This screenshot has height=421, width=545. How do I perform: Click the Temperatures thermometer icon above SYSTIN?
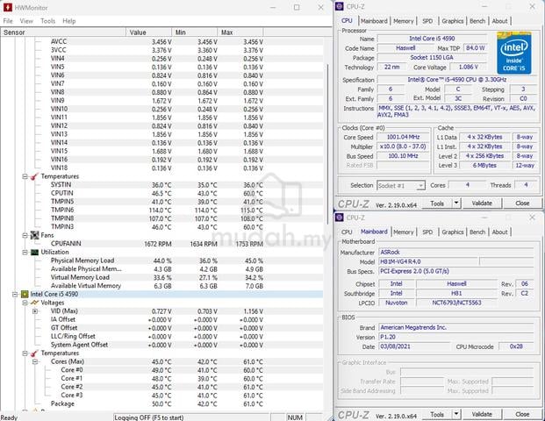(x=34, y=176)
